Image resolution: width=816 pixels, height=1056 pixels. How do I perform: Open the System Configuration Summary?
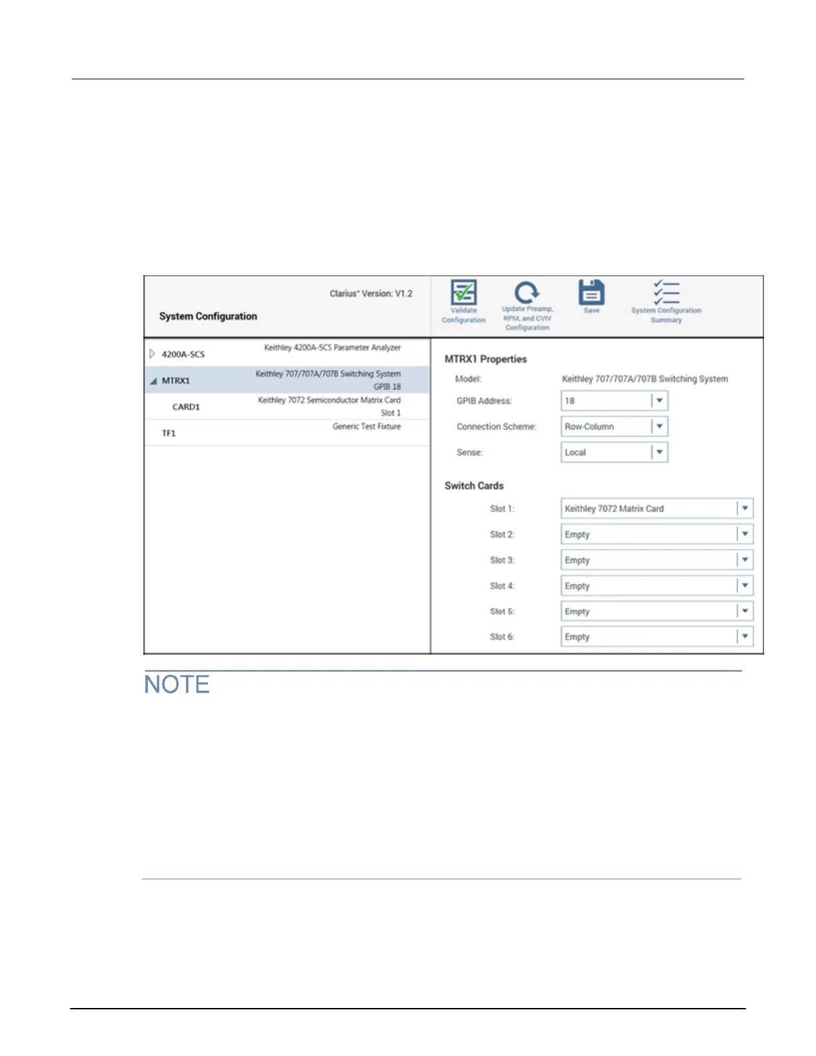[666, 301]
